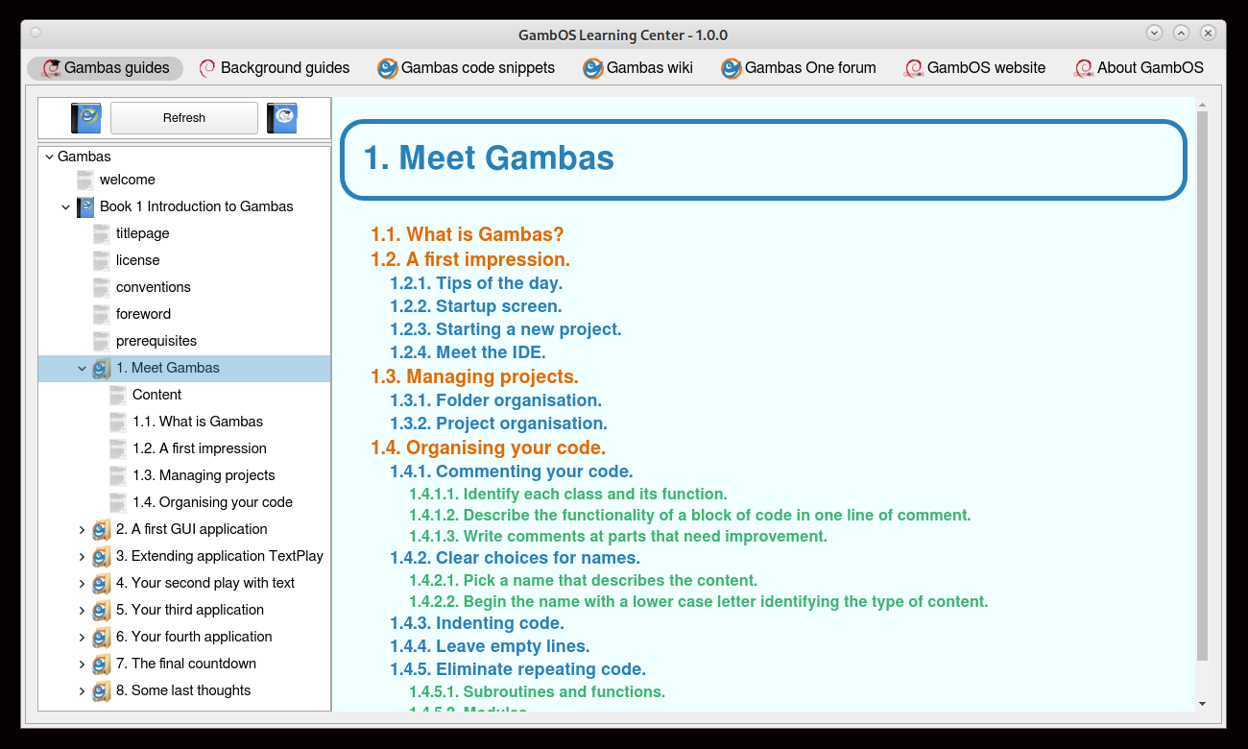Select the 1.2. A first impression tree item
Image resolution: width=1248 pixels, height=749 pixels.
(200, 448)
